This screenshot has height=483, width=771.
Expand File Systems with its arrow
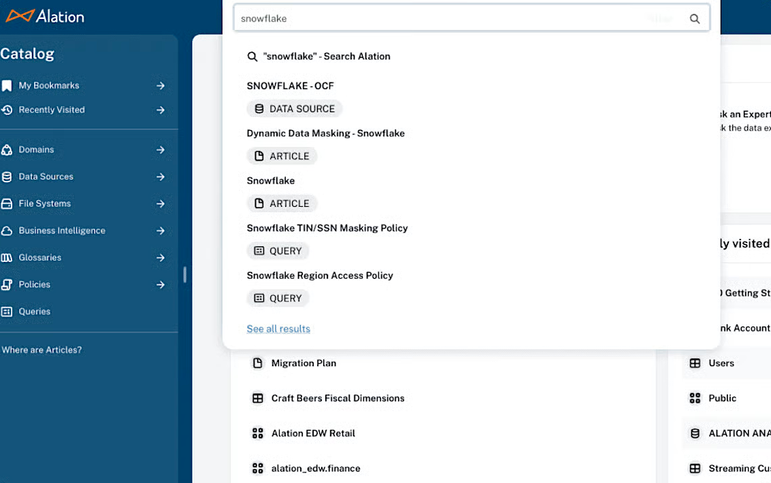click(161, 204)
